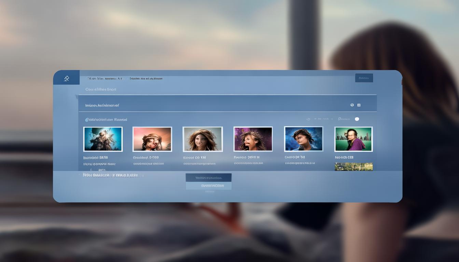
Task: Open the thumbnail with the green city skyline
Action: coord(353,139)
